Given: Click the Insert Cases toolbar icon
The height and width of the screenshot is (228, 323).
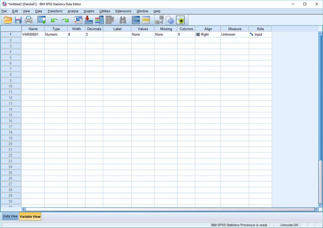Looking at the screenshot, I should click(136, 20).
